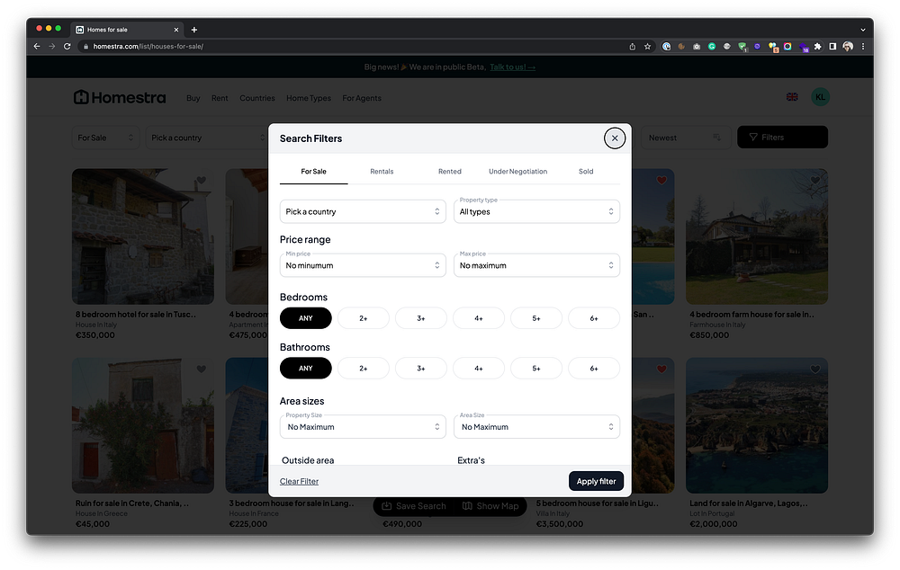This screenshot has width=900, height=570.
Task: Click the Homestra logo
Action: (x=120, y=97)
